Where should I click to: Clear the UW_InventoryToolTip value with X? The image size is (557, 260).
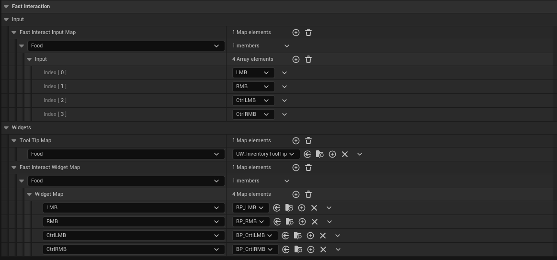pos(344,154)
